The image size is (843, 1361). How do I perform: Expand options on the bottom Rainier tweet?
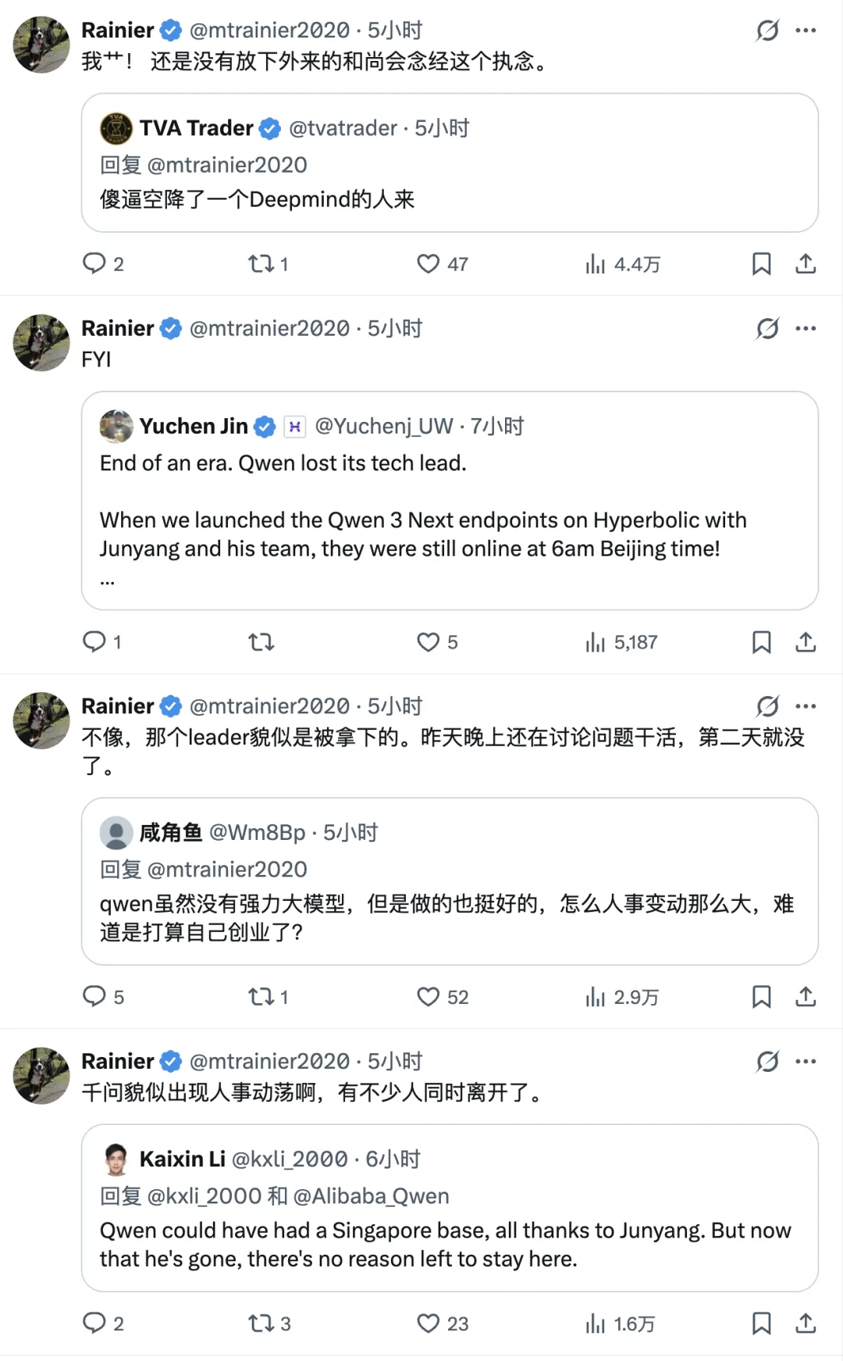tap(804, 1061)
